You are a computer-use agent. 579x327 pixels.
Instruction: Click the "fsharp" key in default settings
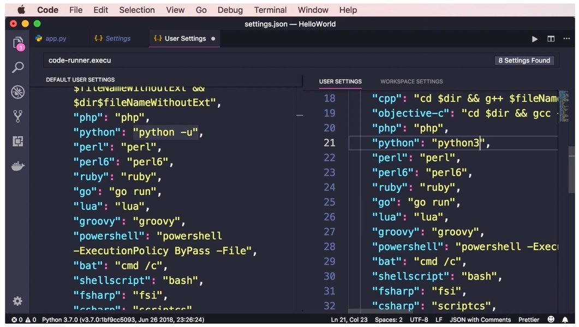pyautogui.click(x=97, y=295)
